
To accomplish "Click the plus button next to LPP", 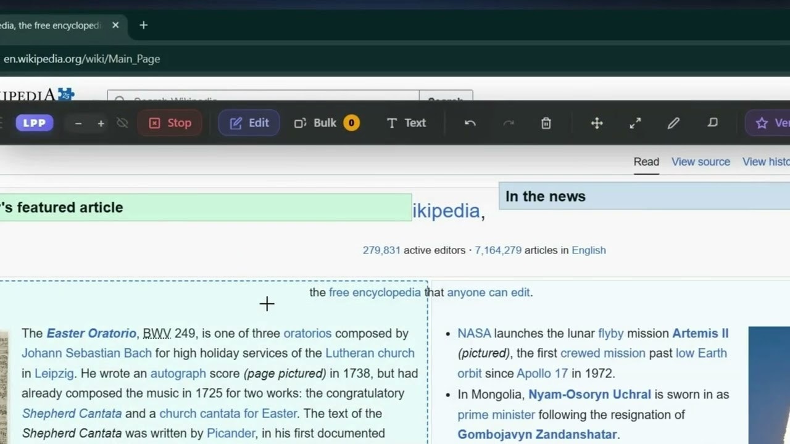I will pos(101,123).
